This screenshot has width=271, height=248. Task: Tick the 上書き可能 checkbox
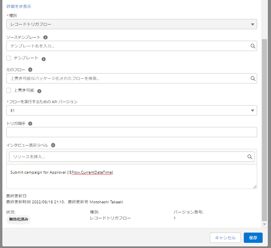pos(9,90)
